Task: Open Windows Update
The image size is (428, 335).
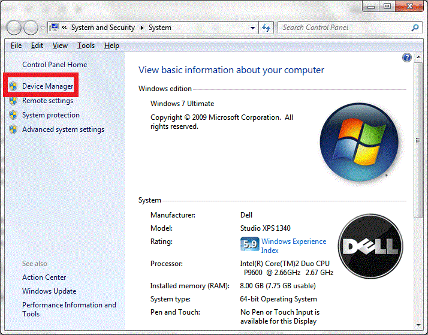Action: 49,291
